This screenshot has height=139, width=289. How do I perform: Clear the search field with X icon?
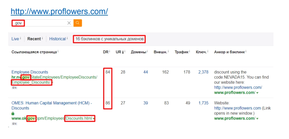click(69, 23)
